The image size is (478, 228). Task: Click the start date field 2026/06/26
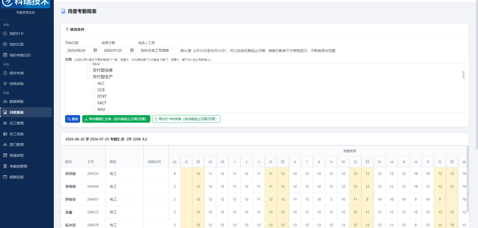(x=82, y=50)
